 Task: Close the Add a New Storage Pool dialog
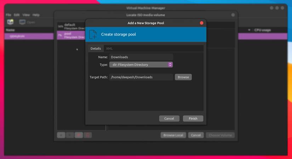201,23
